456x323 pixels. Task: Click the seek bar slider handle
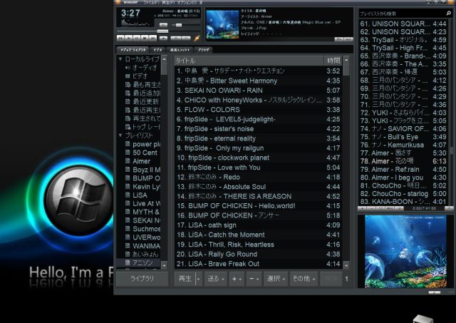click(162, 31)
